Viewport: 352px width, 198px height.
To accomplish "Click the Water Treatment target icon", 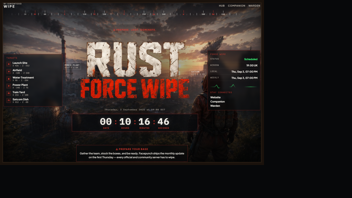I will (9, 79).
